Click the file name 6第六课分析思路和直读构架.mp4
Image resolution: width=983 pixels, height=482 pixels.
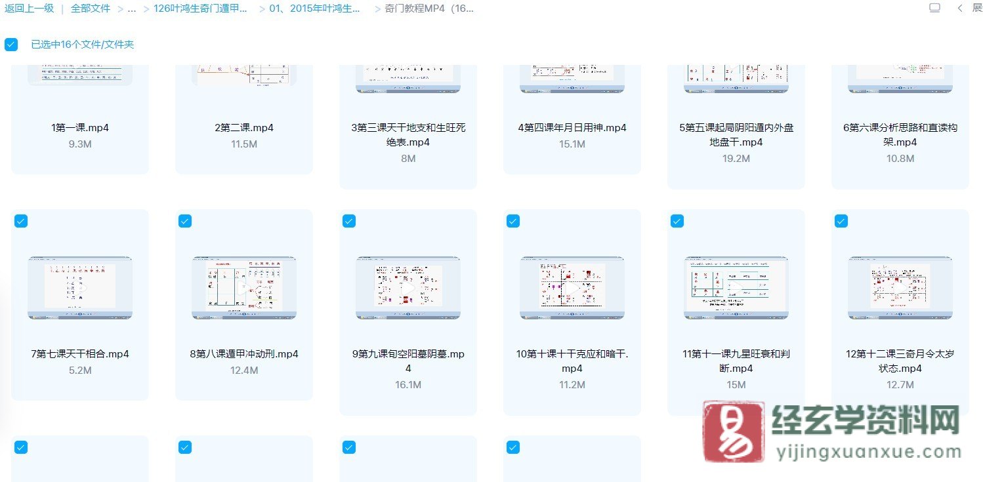900,135
